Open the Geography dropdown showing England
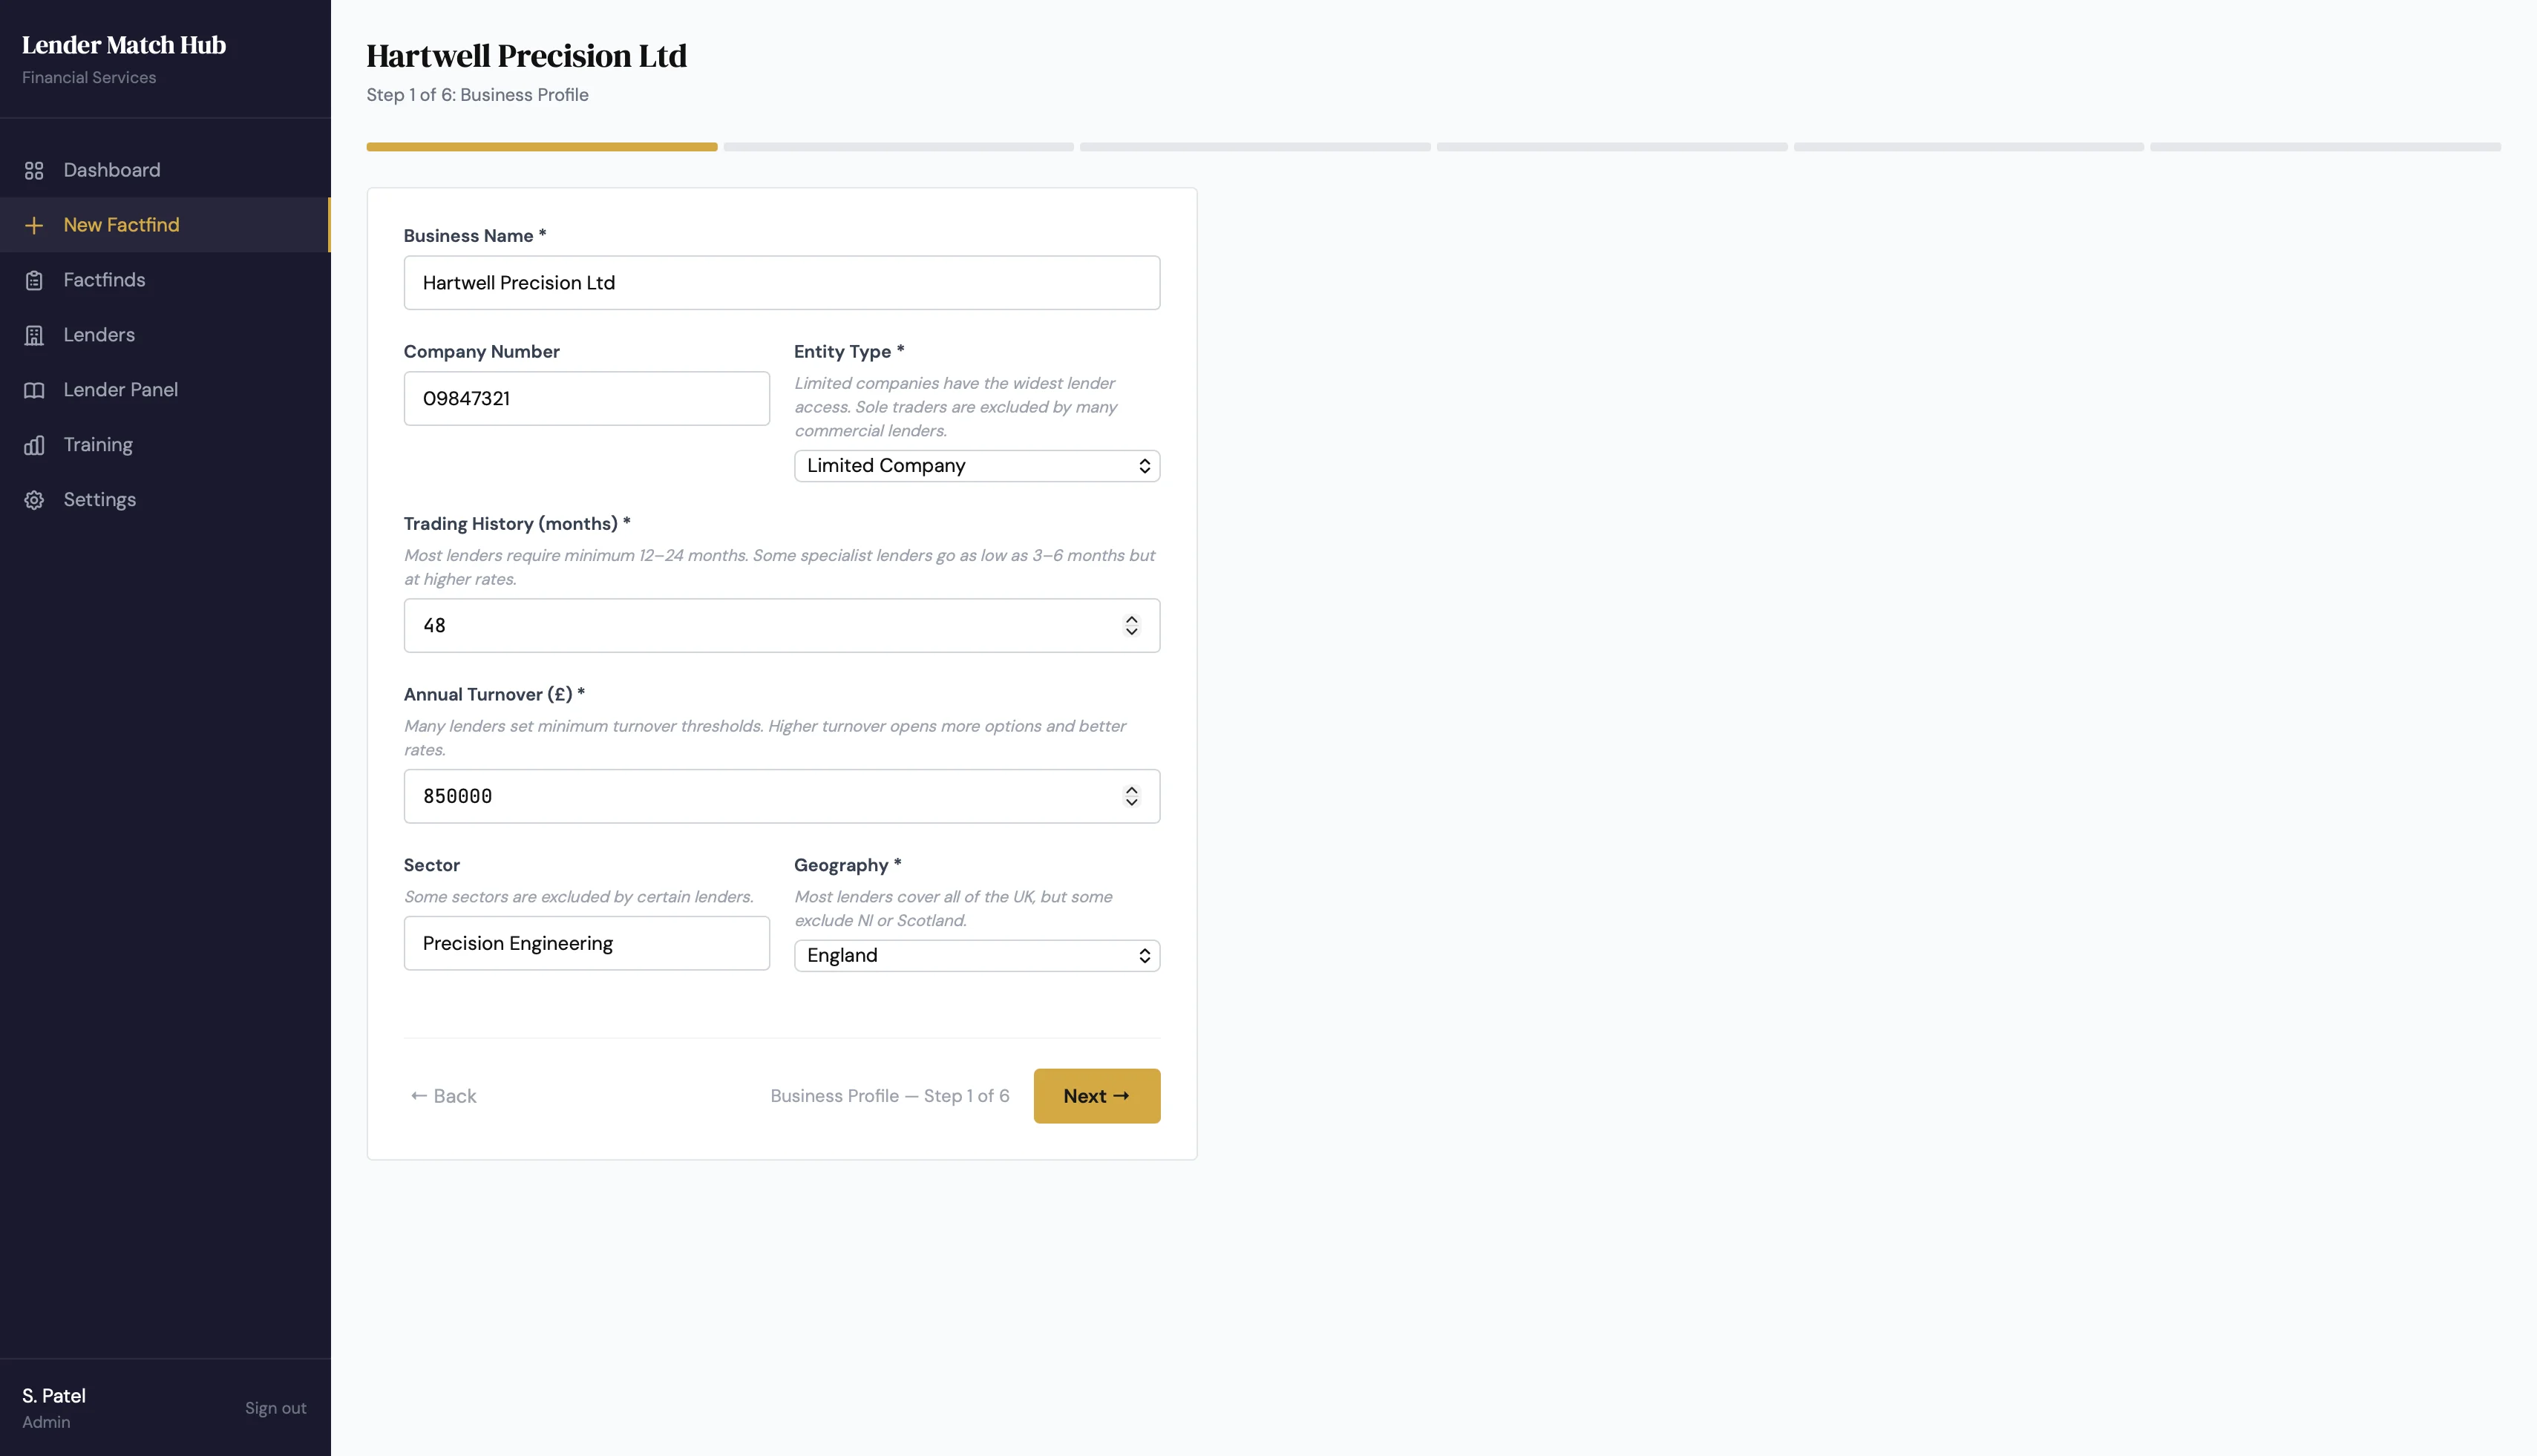Image resolution: width=2537 pixels, height=1456 pixels. coord(976,955)
